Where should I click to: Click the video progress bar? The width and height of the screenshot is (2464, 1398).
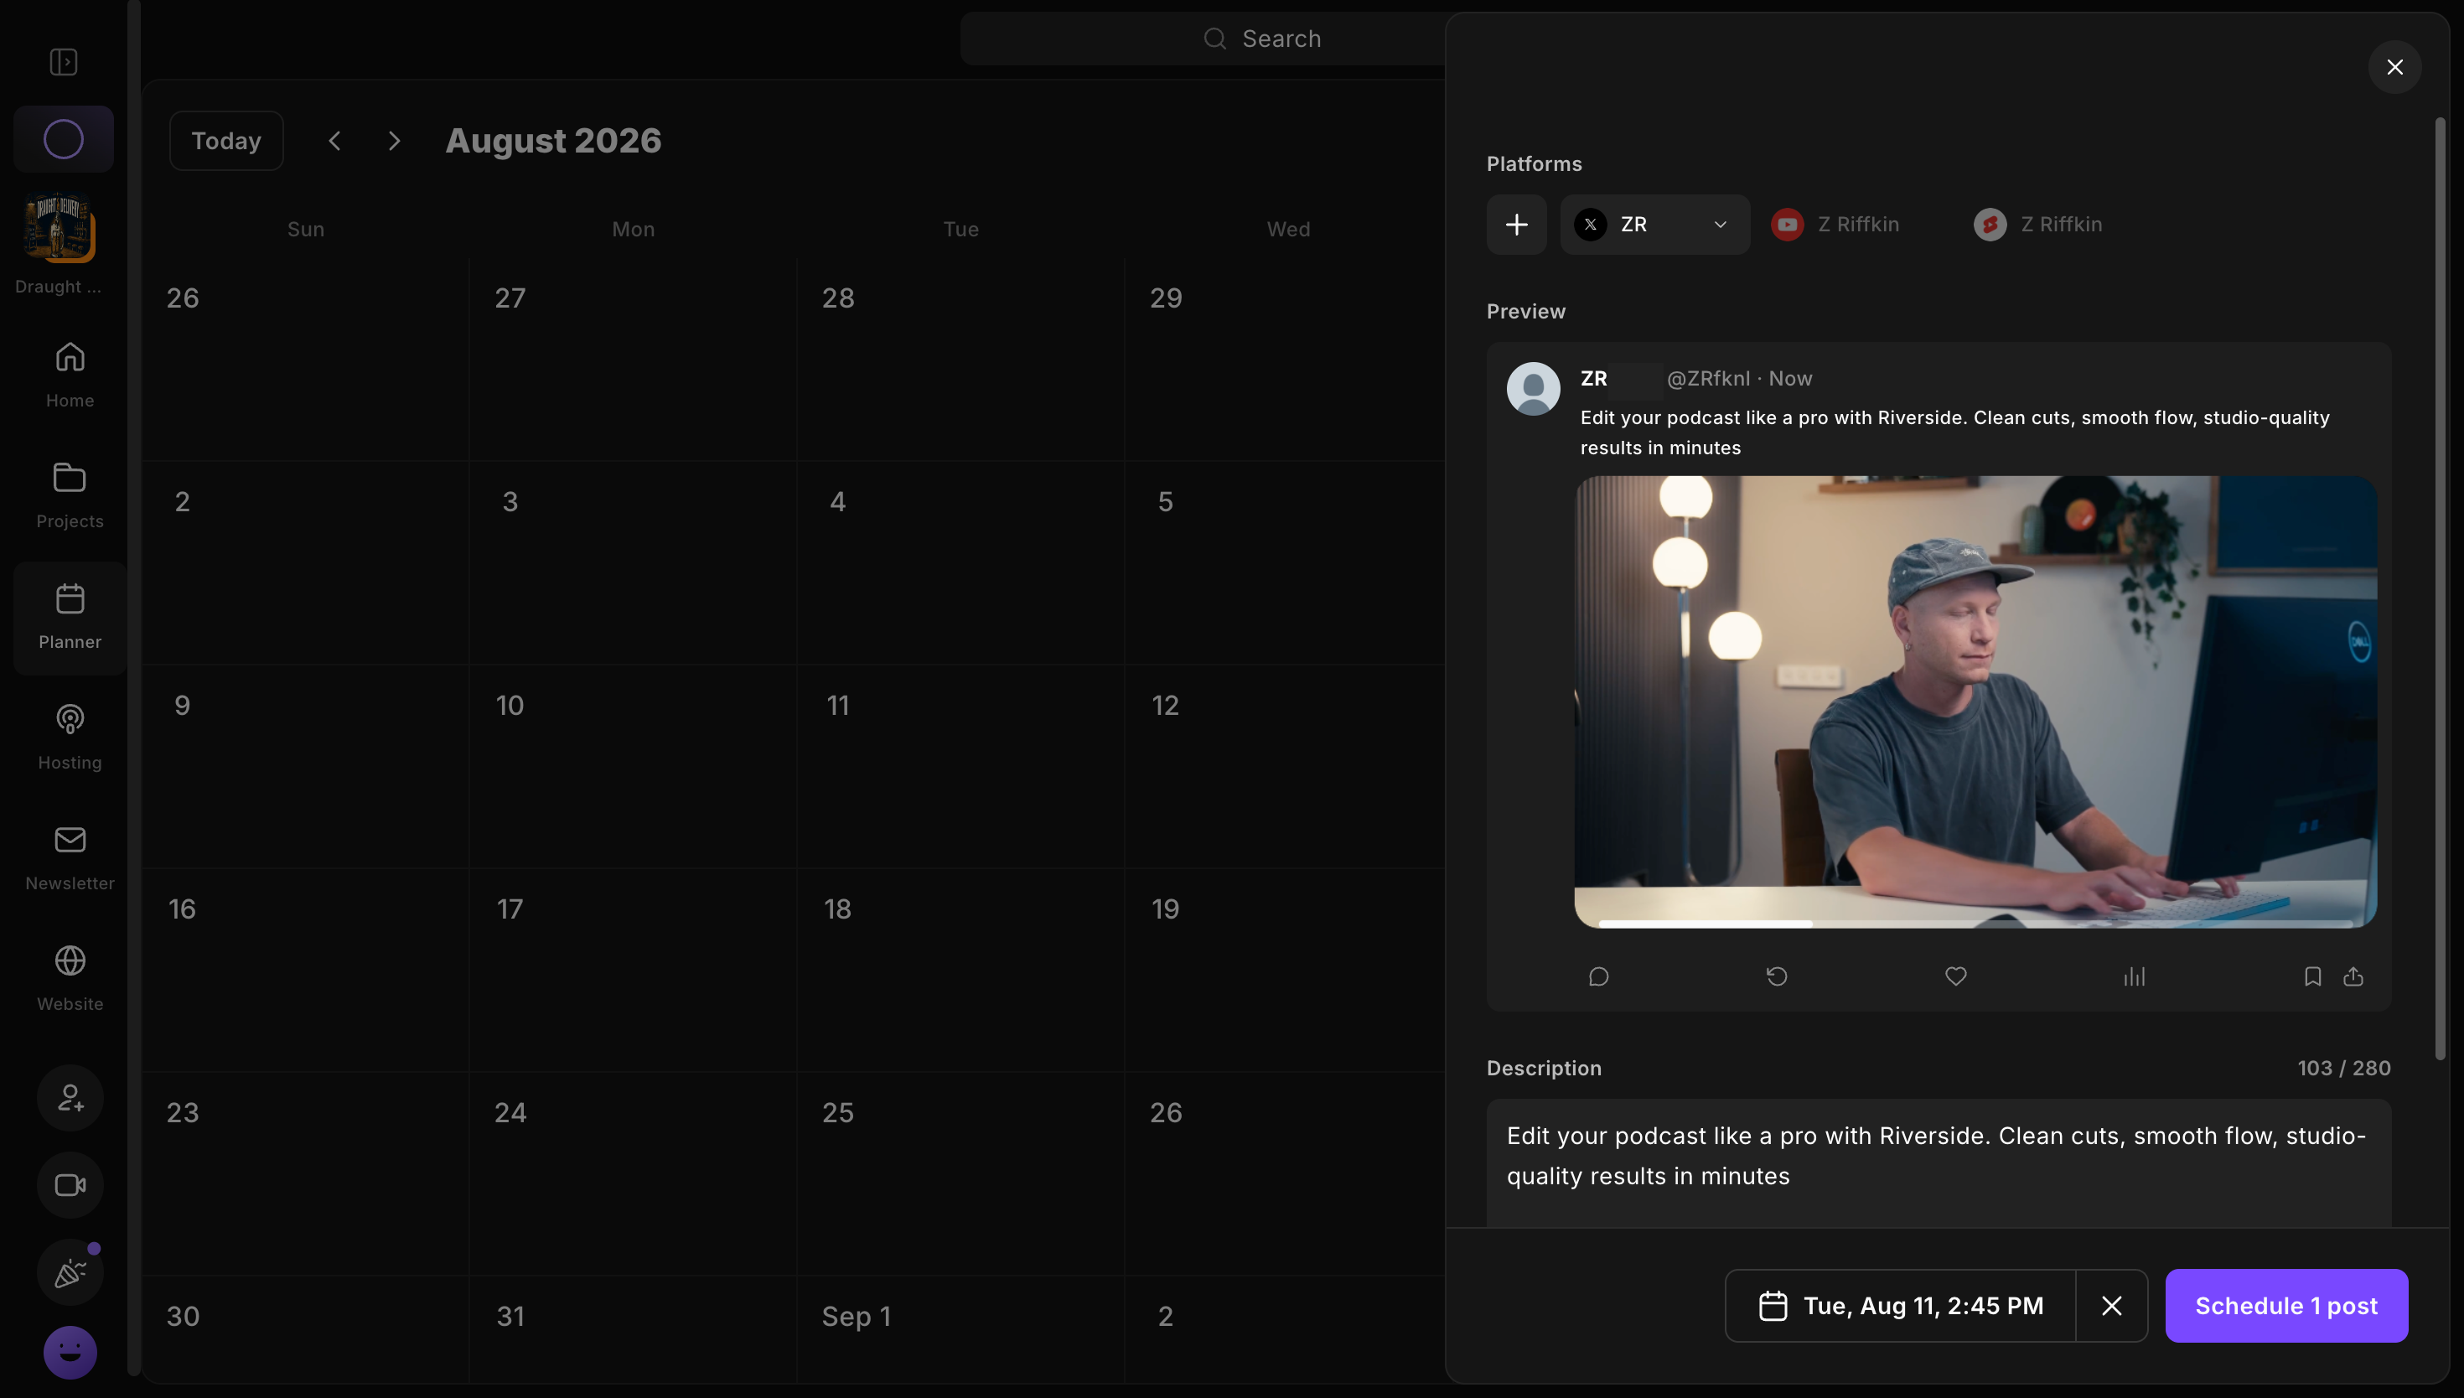pyautogui.click(x=1975, y=923)
